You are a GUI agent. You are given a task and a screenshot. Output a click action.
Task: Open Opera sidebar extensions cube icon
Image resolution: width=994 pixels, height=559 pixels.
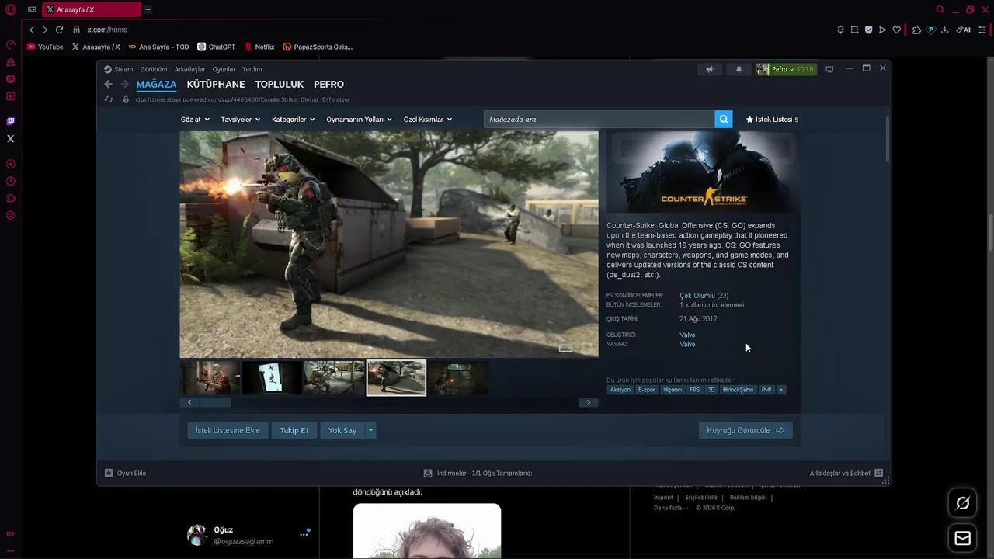pyautogui.click(x=11, y=199)
